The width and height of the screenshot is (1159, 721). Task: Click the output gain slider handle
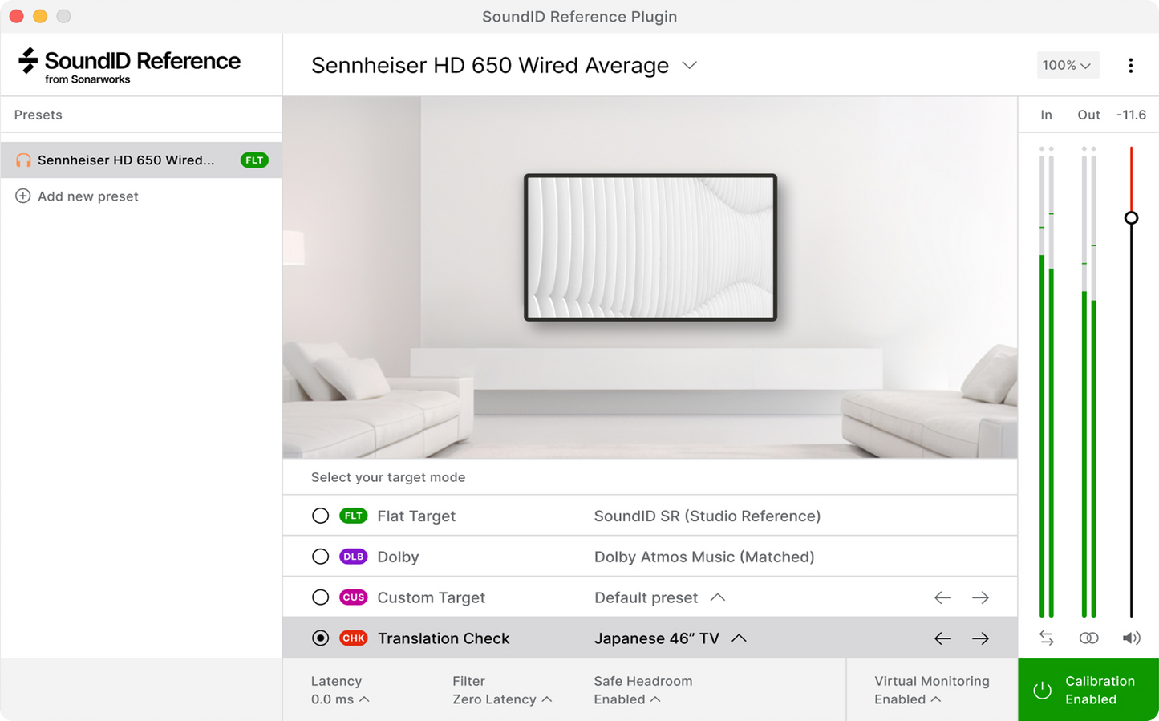click(x=1131, y=217)
